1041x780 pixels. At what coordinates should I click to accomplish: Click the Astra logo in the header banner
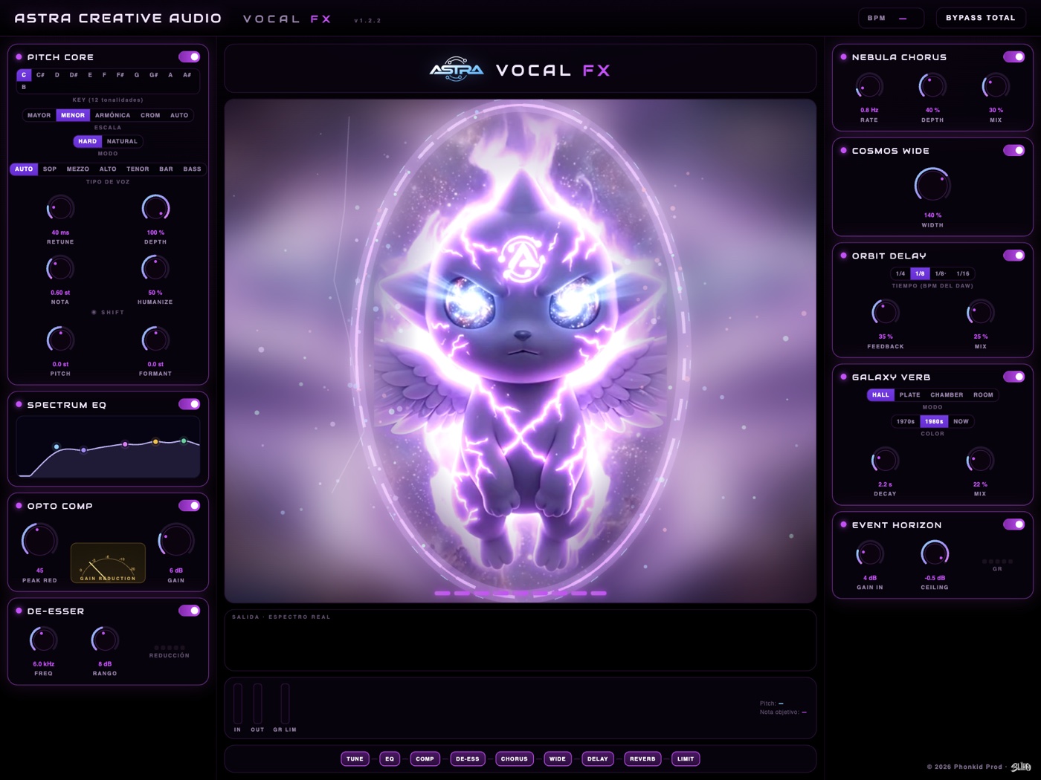(457, 70)
